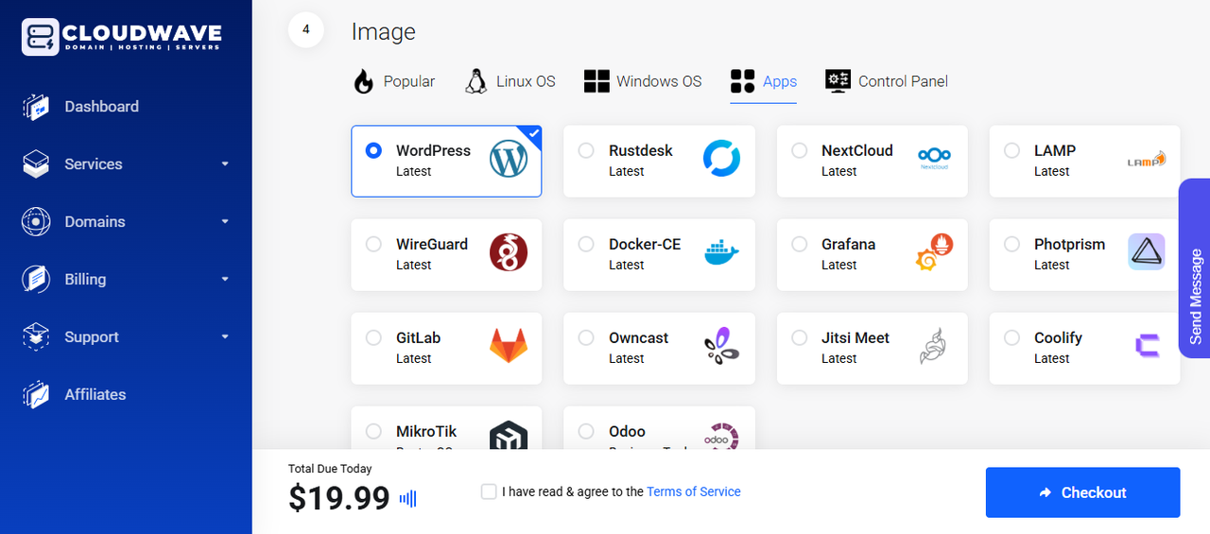
Task: Click the Total Due Today label
Action: click(330, 469)
